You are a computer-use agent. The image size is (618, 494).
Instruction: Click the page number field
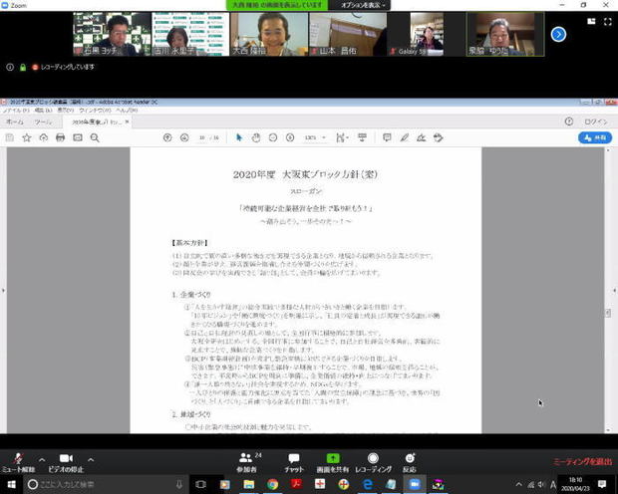[202, 137]
